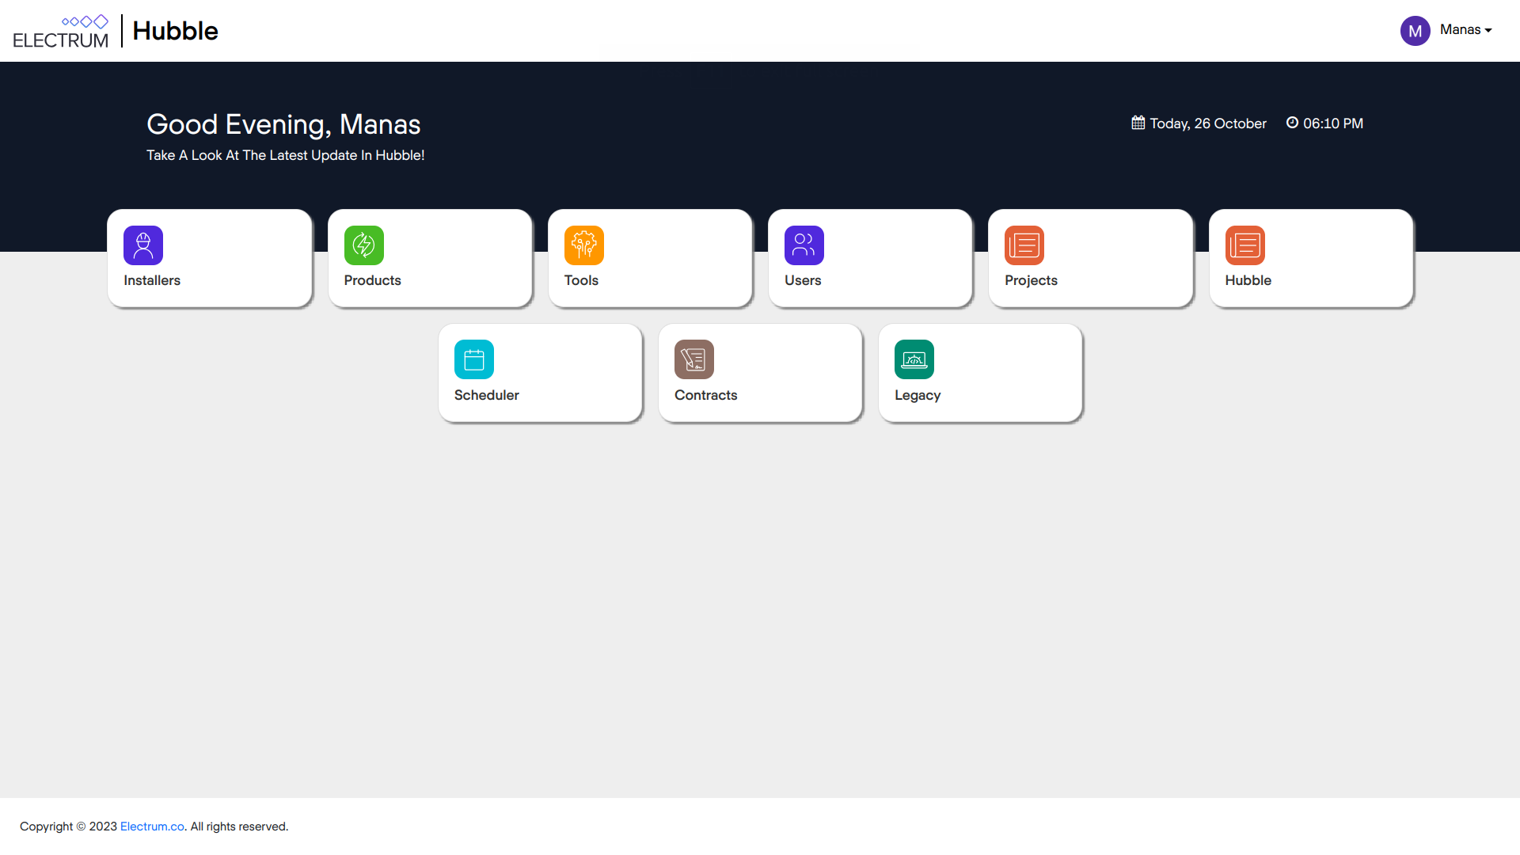
Task: Go to the Legacy label
Action: point(918,395)
